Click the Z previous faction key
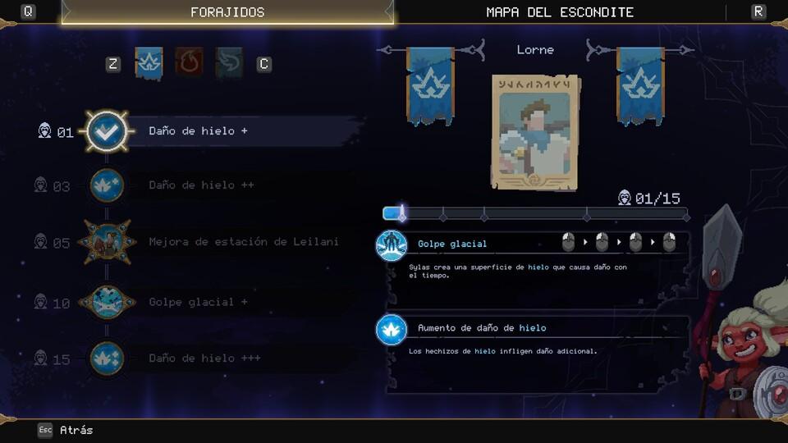 113,64
